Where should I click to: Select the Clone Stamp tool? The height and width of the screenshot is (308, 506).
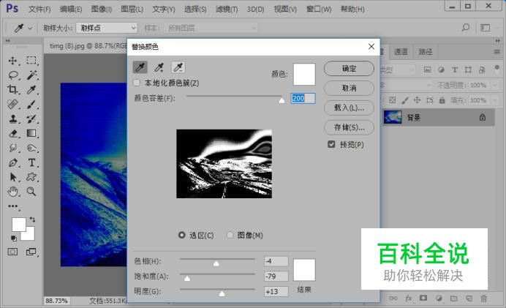tap(13, 119)
